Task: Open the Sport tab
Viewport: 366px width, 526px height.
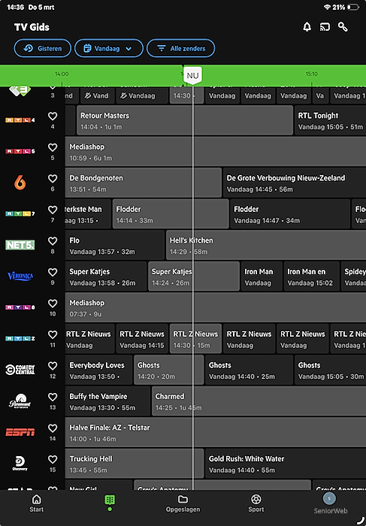Action: [256, 503]
